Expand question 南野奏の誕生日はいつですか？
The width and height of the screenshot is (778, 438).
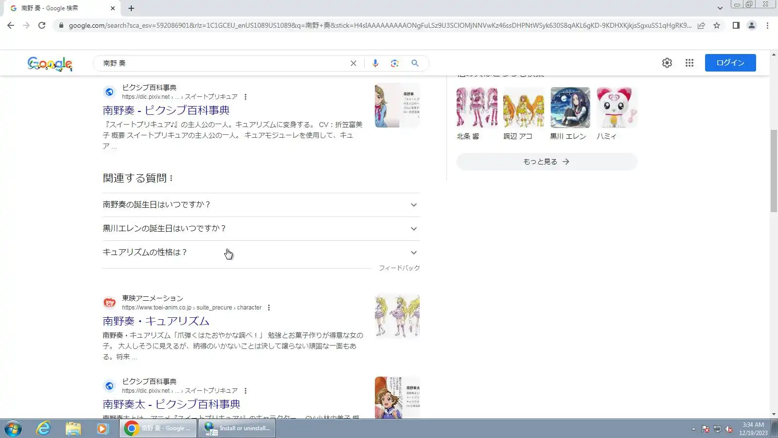coord(261,205)
